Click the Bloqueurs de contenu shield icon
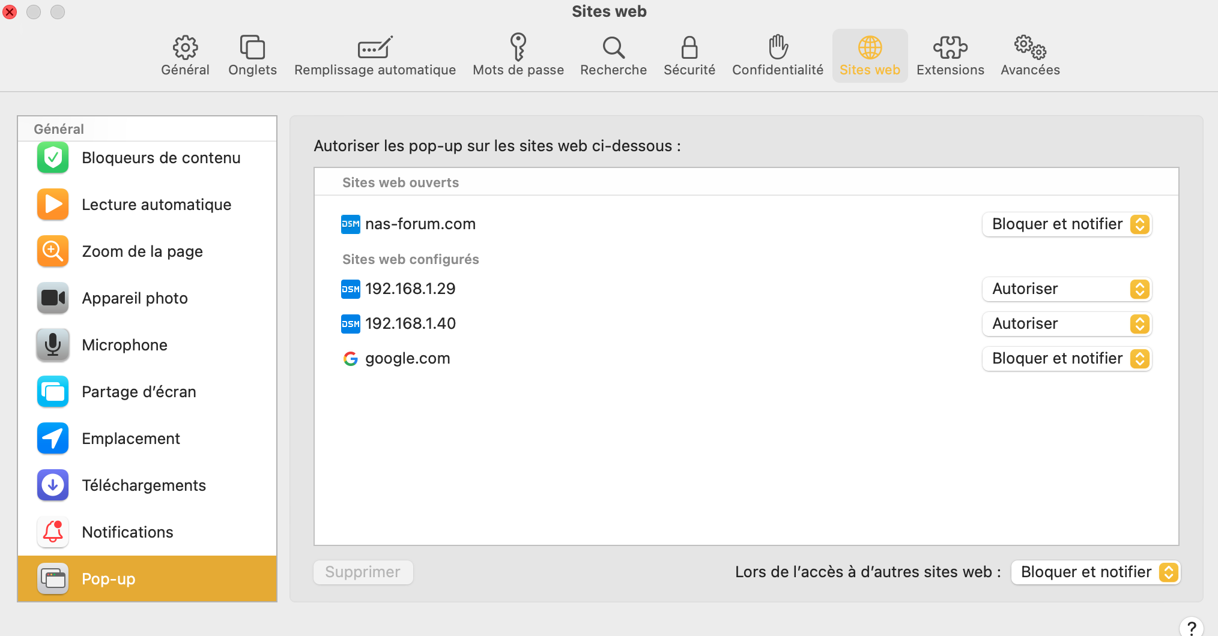Image resolution: width=1218 pixels, height=636 pixels. click(x=53, y=158)
